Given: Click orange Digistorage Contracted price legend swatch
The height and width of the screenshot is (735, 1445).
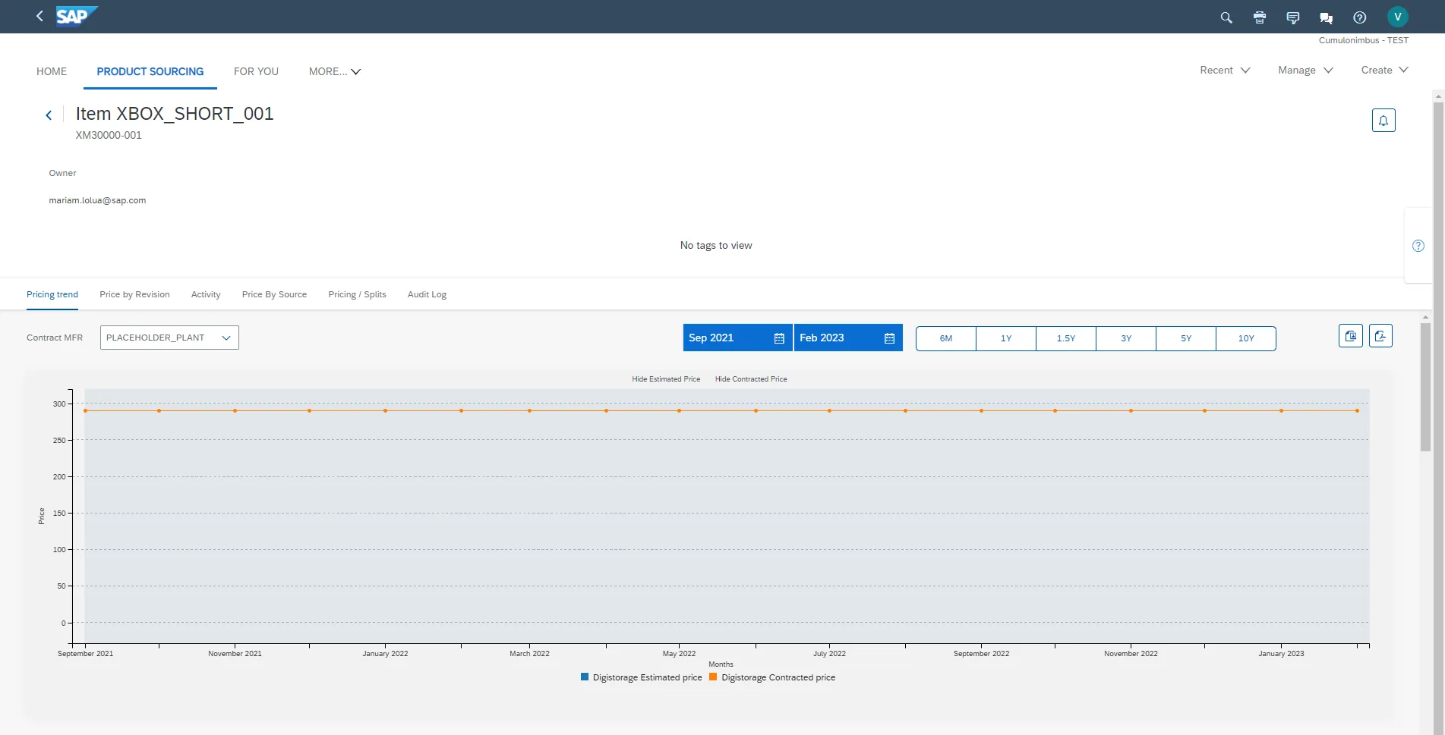Looking at the screenshot, I should 713,677.
